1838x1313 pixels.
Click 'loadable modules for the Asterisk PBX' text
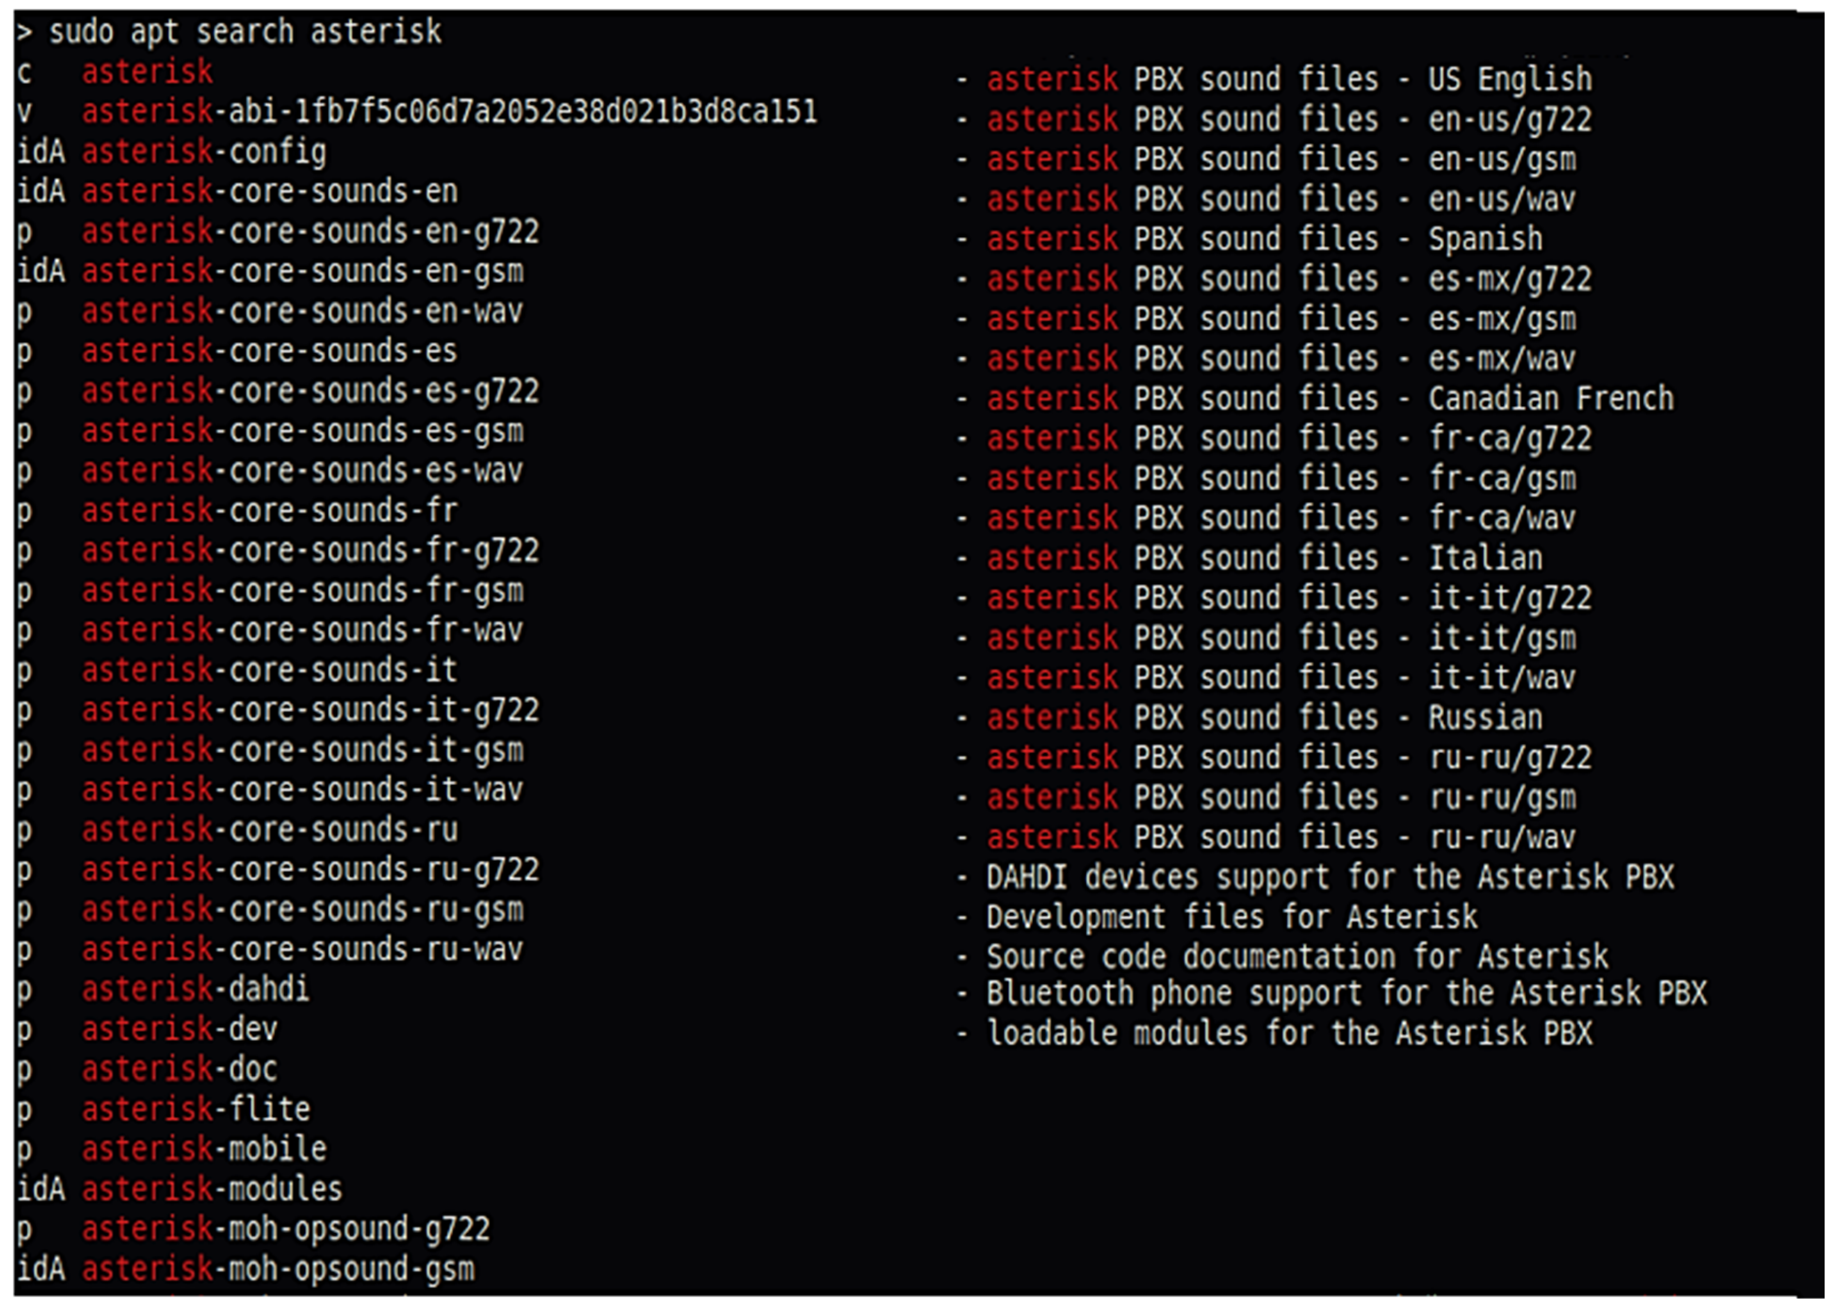click(1289, 1033)
